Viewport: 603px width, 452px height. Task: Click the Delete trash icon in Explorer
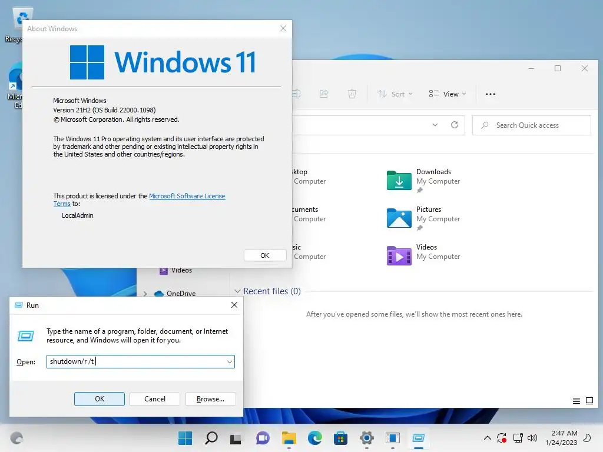(x=352, y=94)
